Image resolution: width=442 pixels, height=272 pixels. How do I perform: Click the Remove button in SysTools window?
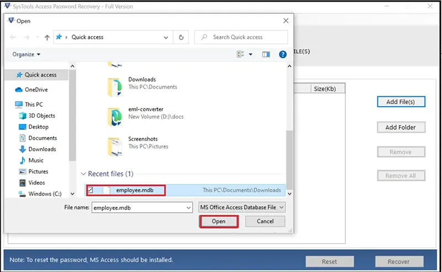pyautogui.click(x=401, y=152)
